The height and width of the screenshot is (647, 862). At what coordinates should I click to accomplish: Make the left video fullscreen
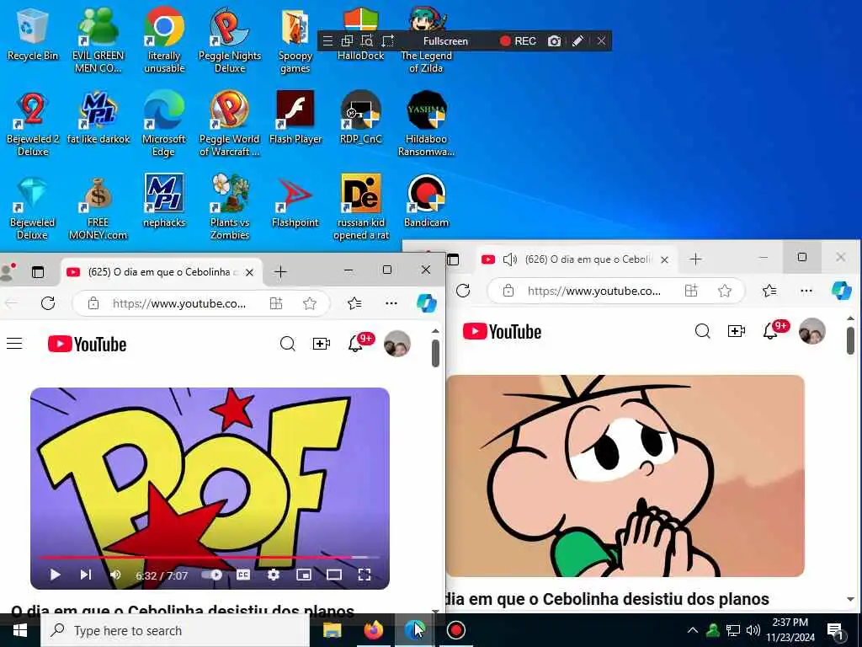tap(364, 575)
